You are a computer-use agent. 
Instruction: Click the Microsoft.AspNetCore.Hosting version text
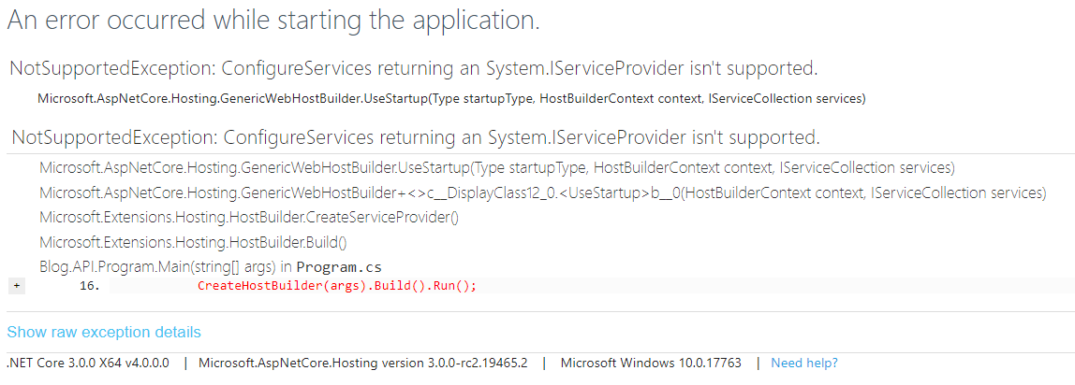(x=363, y=363)
